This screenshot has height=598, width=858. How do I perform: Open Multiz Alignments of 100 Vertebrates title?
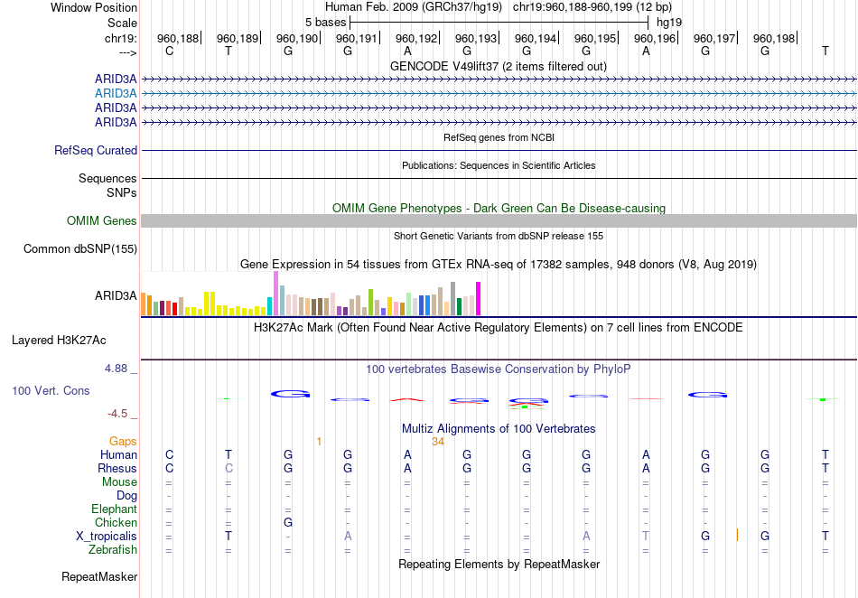pos(499,428)
